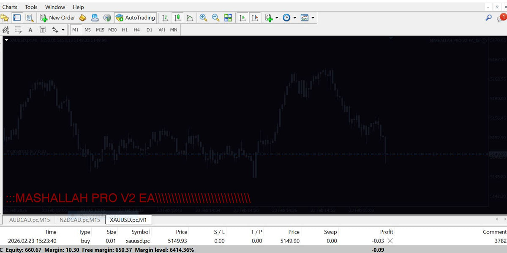
Task: Toggle the AutoTrading button
Action: 135,18
